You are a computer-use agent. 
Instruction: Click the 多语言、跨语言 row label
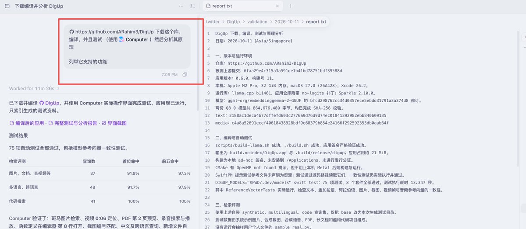[x=23, y=187]
